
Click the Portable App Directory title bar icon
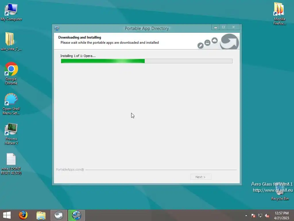[x=57, y=28]
